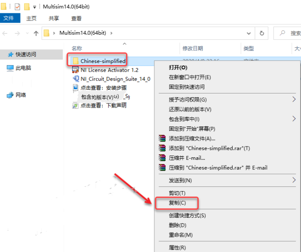Switch to the 查看 tab

tap(77, 18)
